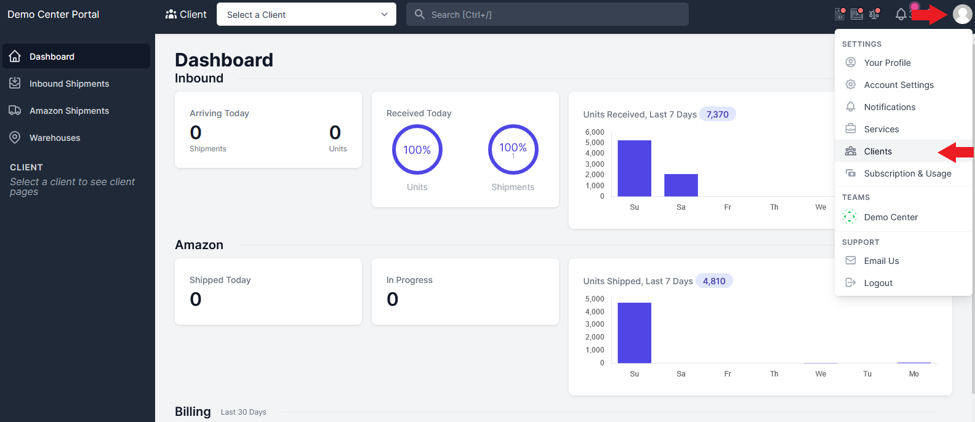Click the Warehouses pin icon
The width and height of the screenshot is (975, 422).
(15, 137)
